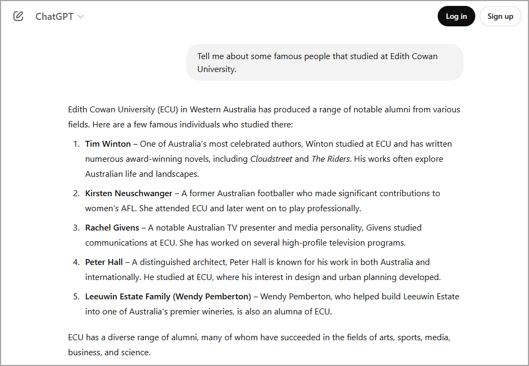Viewport: 529px width, 366px height.
Task: Click the text 'communications at ECU' line
Action: (x=245, y=243)
